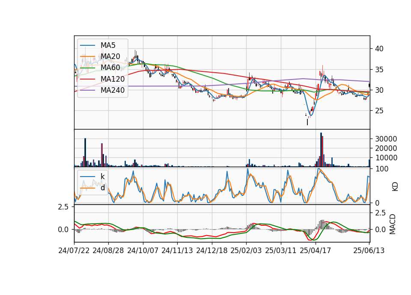Click the 25/04/17 date axis label
This screenshot has width=411, height=295.
coord(316,251)
